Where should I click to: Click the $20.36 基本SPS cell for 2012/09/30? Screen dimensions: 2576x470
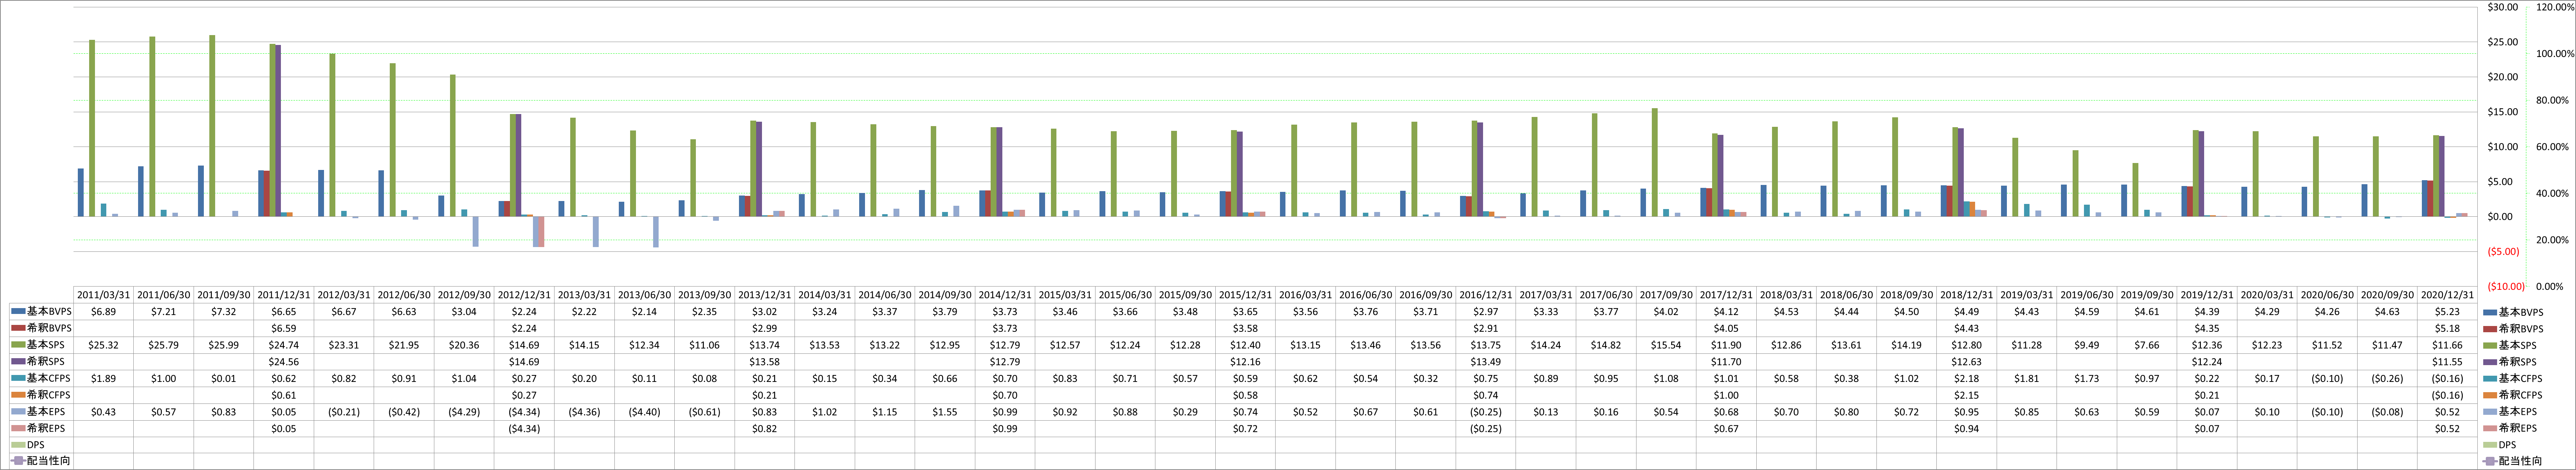464,345
